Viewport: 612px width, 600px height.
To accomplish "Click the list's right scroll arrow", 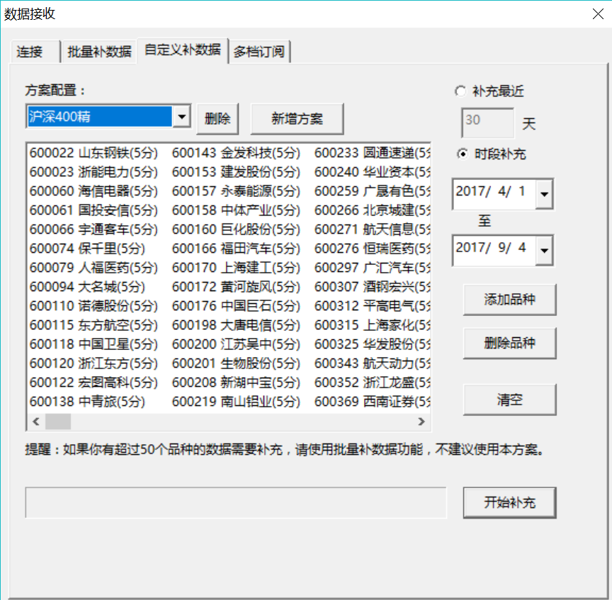I will 421,421.
